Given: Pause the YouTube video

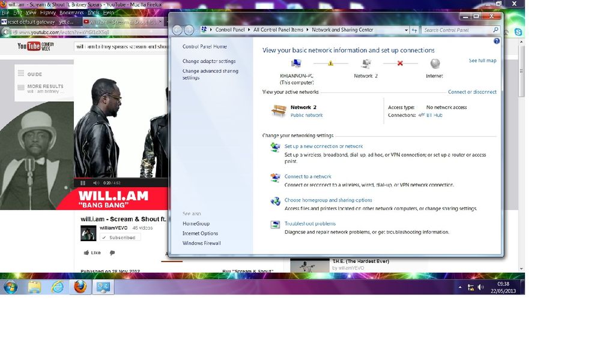Looking at the screenshot, I should point(83,183).
